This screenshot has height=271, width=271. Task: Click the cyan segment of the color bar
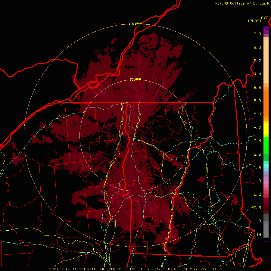click(266, 166)
